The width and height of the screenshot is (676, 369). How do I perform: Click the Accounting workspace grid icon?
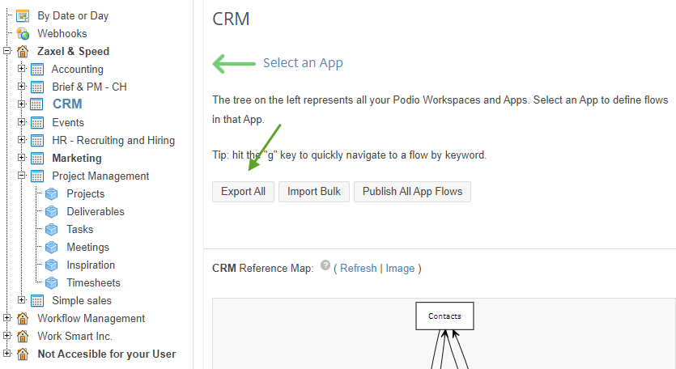pyautogui.click(x=37, y=70)
